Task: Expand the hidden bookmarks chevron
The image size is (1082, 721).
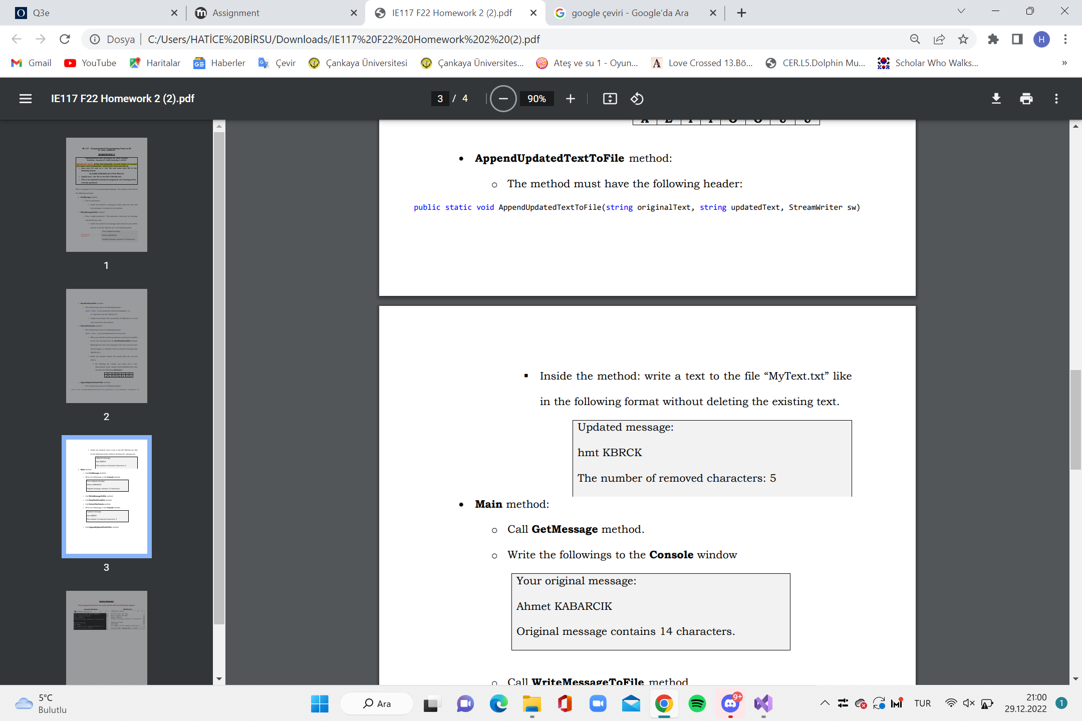Action: pyautogui.click(x=1064, y=63)
